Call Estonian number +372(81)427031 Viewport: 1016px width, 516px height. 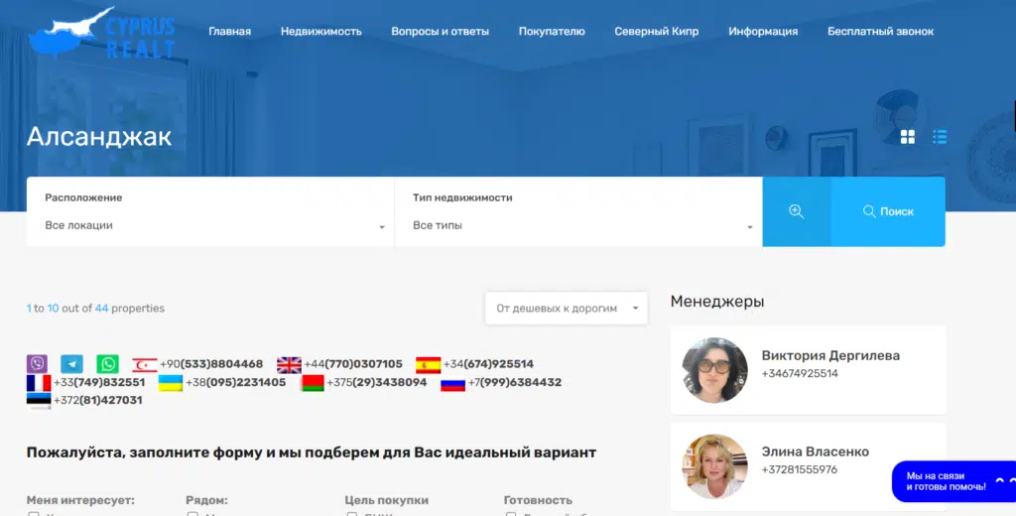(98, 401)
